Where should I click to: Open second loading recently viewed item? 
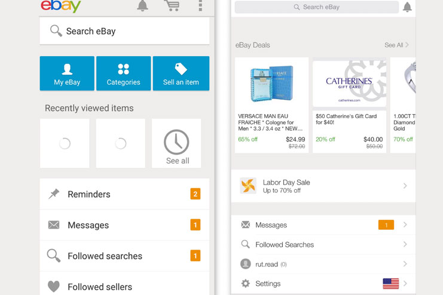121,143
